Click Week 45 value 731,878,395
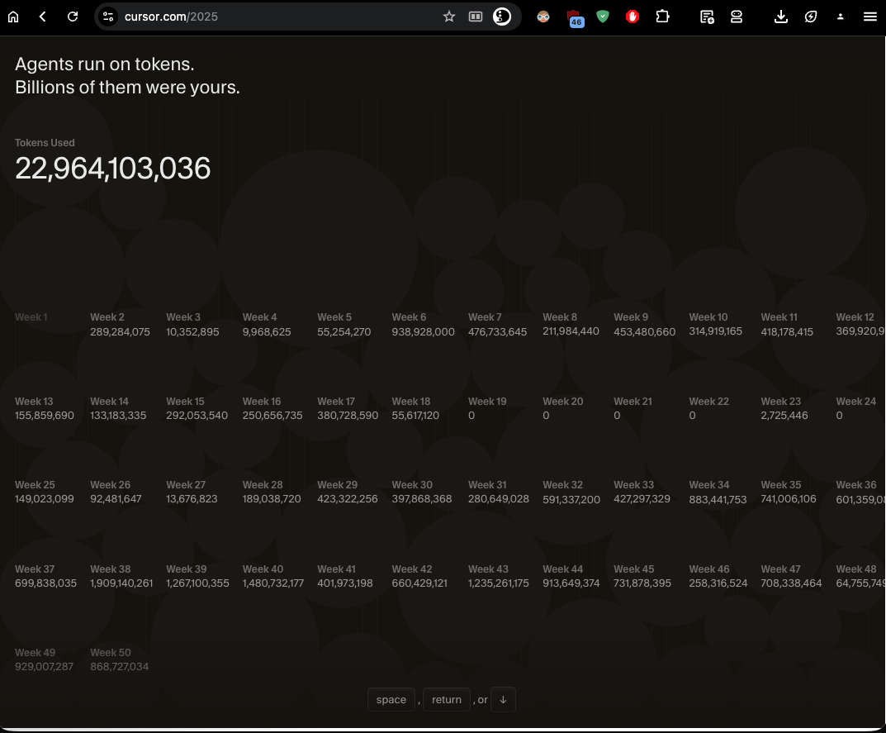Viewport: 886px width, 733px height. click(x=642, y=583)
